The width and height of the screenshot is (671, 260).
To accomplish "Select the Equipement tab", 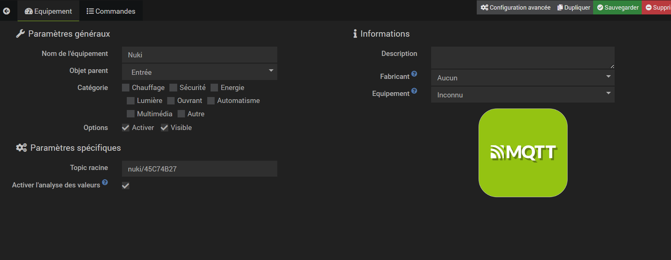I will pyautogui.click(x=48, y=11).
